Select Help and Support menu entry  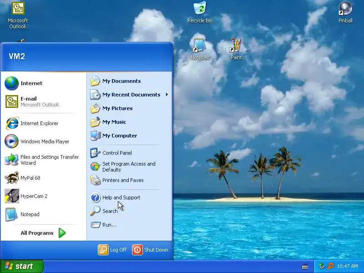click(130, 197)
